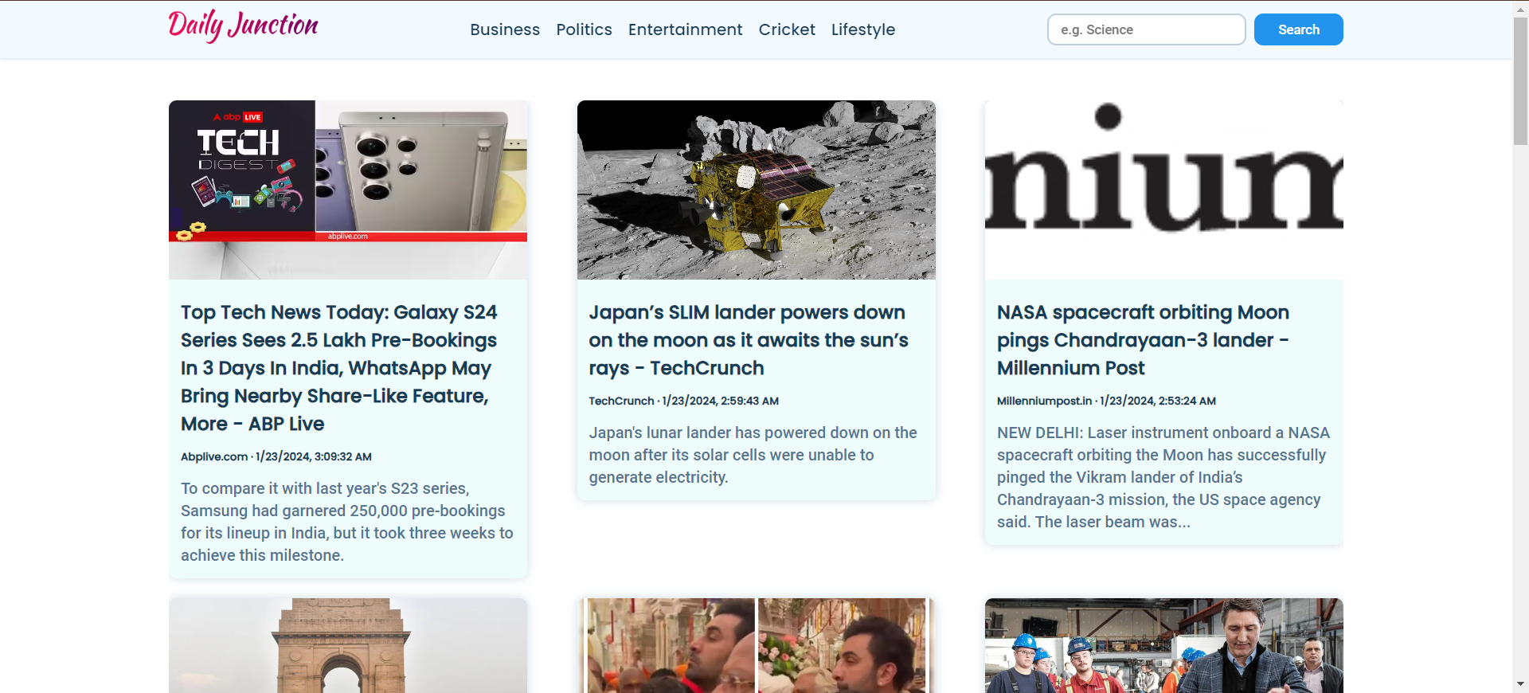Switch to the Lifestyle category
This screenshot has width=1529, height=693.
click(x=863, y=29)
